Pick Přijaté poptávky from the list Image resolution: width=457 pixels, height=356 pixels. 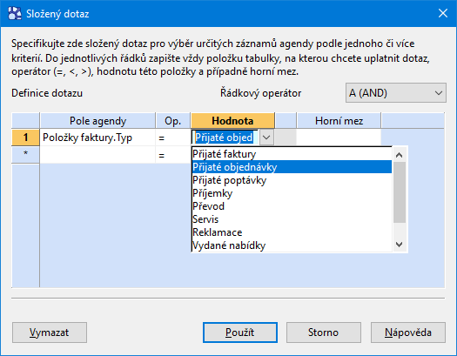click(x=292, y=180)
